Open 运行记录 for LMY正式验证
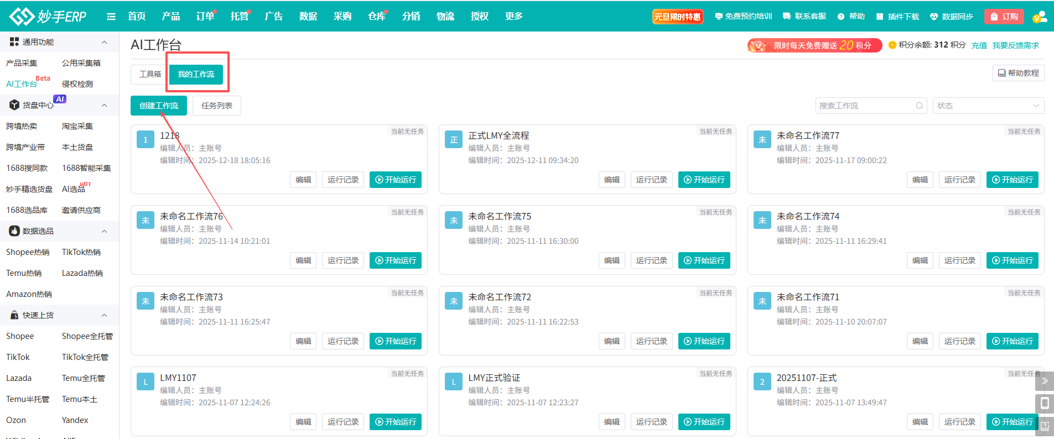The height and width of the screenshot is (439, 1054). pos(652,422)
